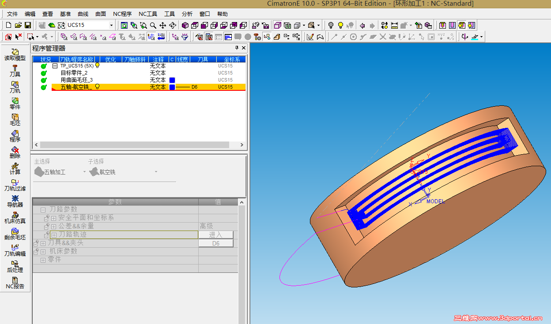Click scroll-up arrow of parameter table
551x324 pixels.
tap(242, 202)
